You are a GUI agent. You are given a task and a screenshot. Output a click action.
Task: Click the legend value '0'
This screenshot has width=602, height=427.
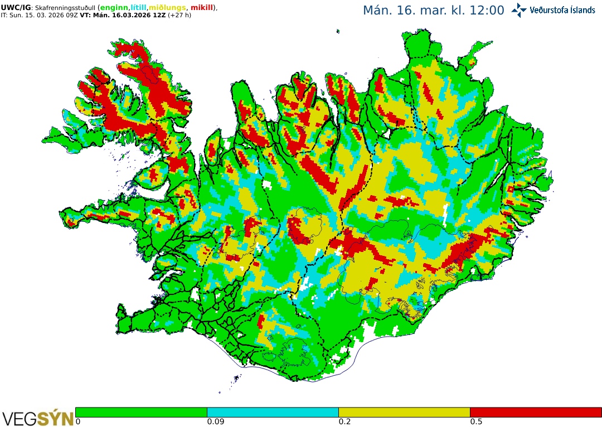point(78,421)
